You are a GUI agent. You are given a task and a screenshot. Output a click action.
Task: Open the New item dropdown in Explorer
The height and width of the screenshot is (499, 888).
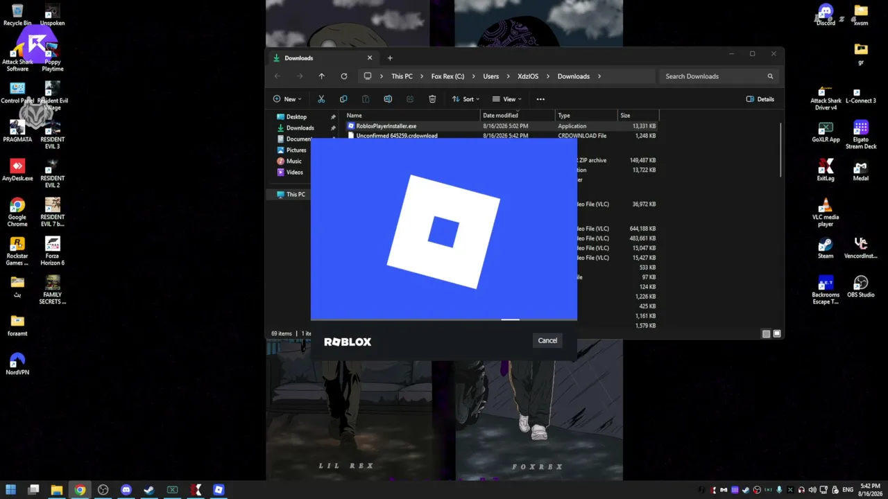pos(287,99)
